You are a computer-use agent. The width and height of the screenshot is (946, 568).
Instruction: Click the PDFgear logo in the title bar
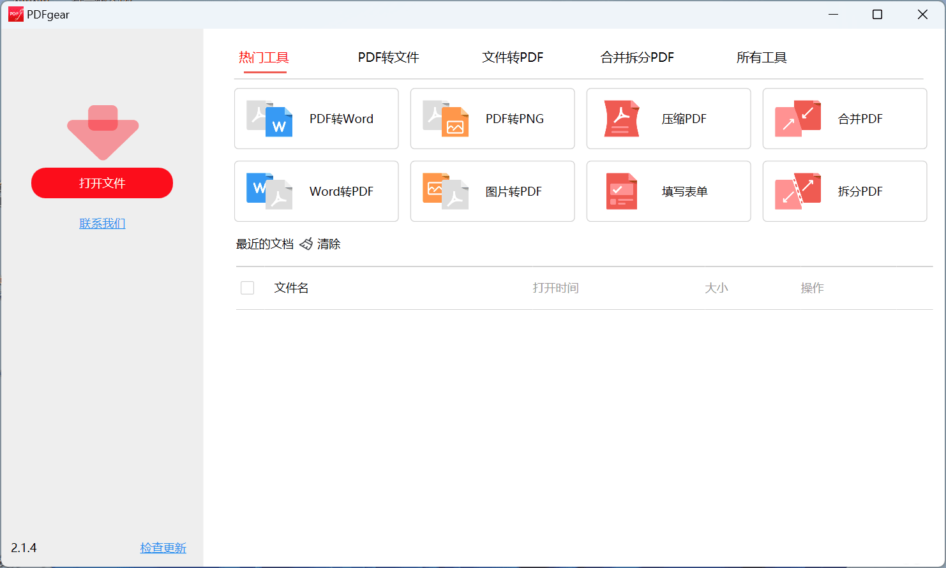tap(15, 13)
